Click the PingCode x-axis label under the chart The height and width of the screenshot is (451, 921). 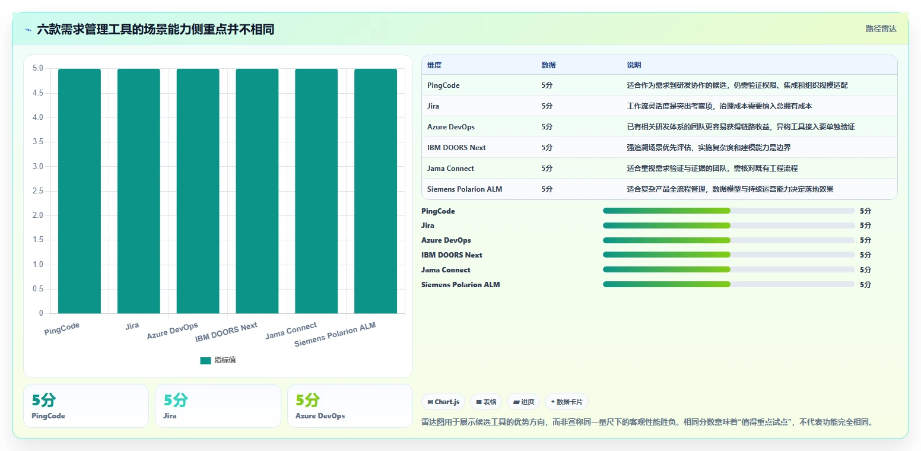[x=62, y=329]
